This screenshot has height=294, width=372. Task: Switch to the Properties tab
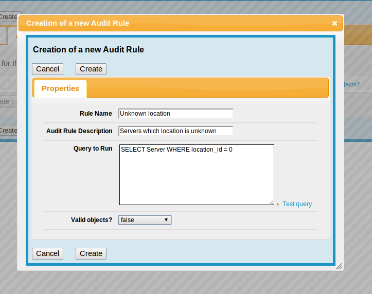60,88
